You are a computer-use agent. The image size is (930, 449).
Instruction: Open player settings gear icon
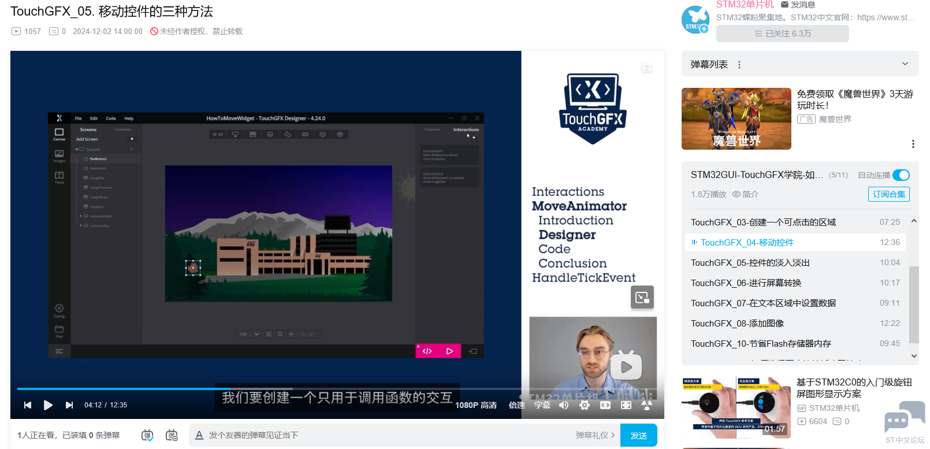[585, 405]
